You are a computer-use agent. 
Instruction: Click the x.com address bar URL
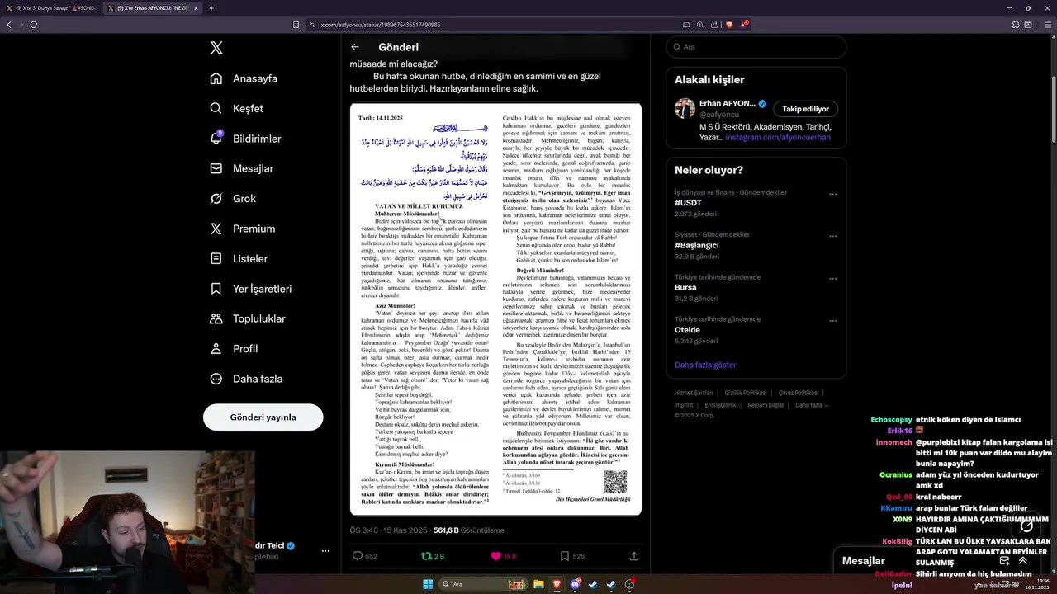(x=380, y=25)
